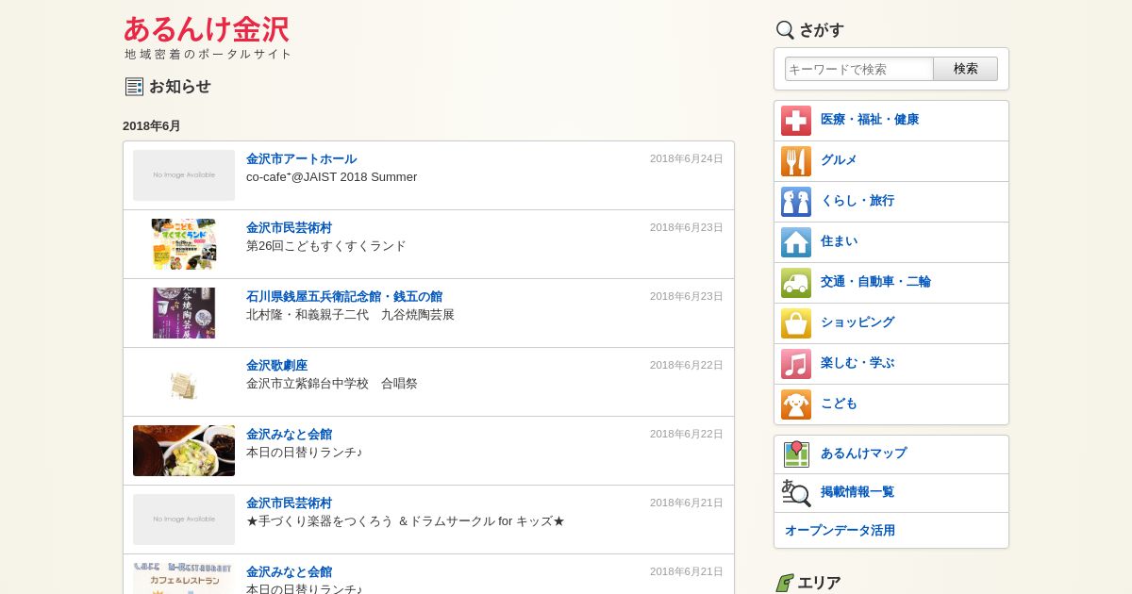
Task: Click the green エリア heading icon
Action: click(785, 584)
